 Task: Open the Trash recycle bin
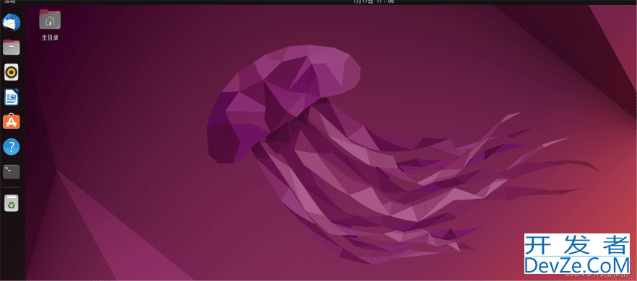(x=12, y=203)
